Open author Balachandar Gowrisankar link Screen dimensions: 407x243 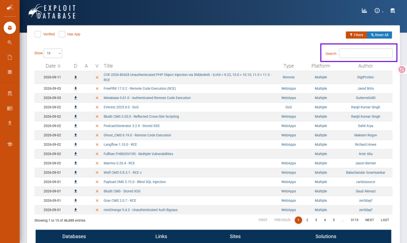(366, 173)
